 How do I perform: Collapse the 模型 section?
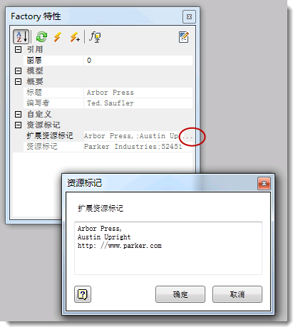coord(18,71)
